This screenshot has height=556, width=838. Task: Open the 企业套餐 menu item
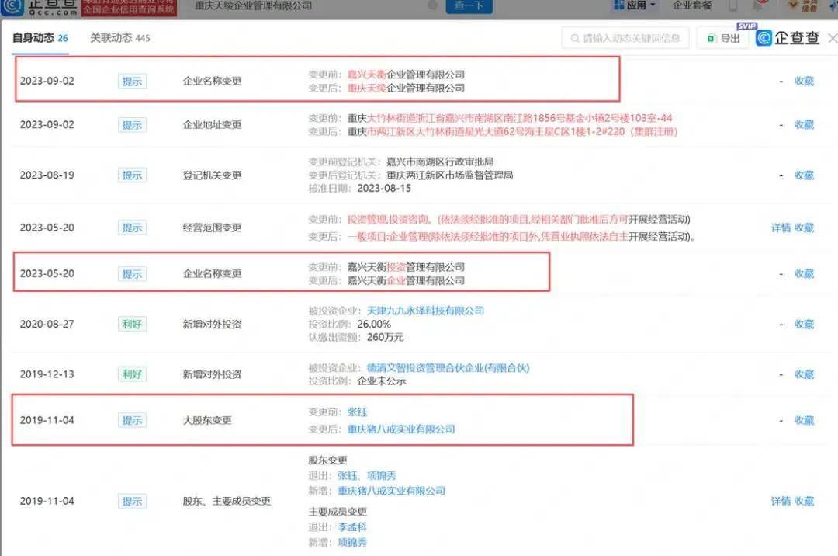pos(691,5)
